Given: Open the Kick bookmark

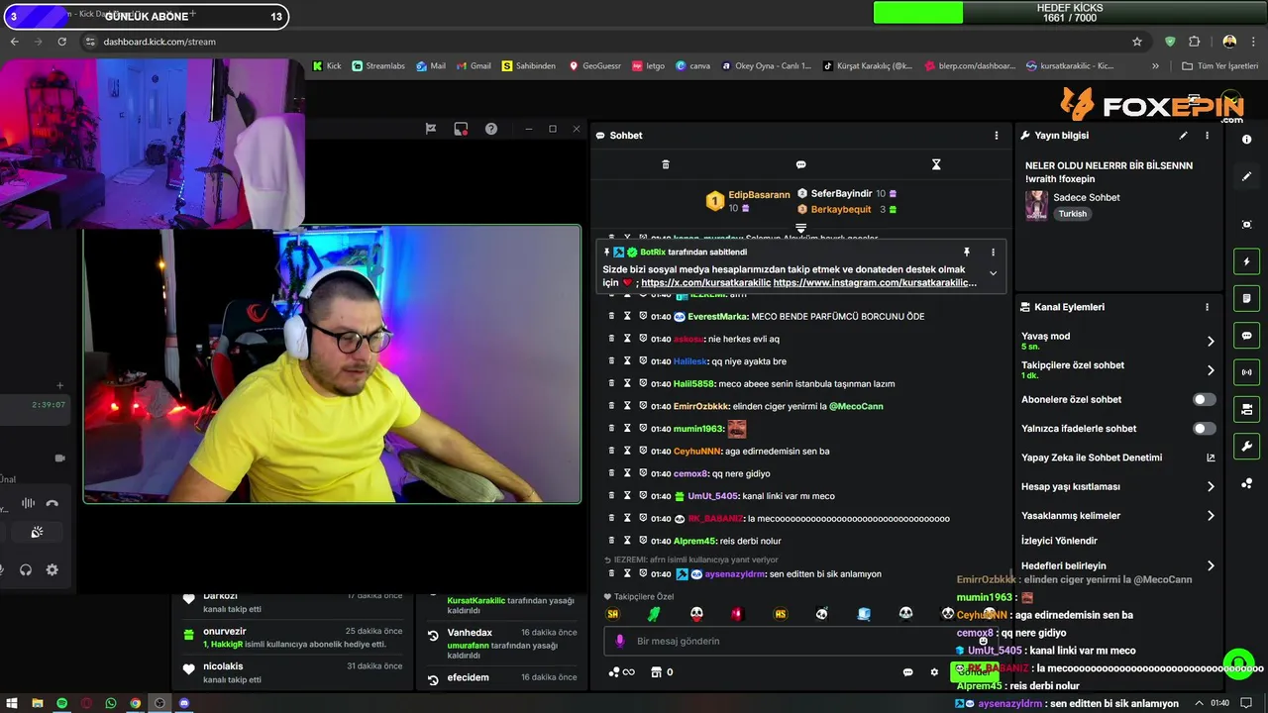Looking at the screenshot, I should (x=327, y=66).
